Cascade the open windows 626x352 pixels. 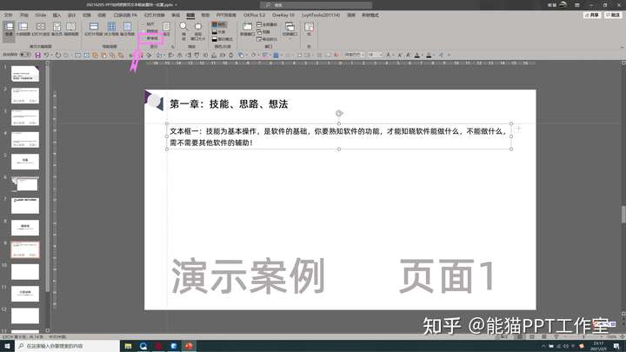263,32
